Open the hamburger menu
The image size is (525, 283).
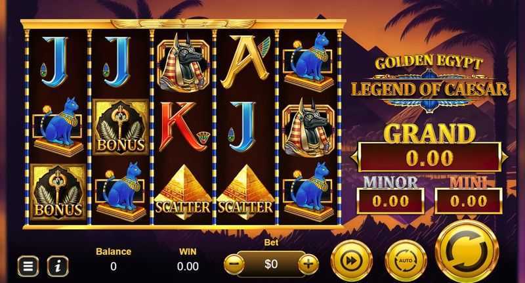tap(28, 266)
